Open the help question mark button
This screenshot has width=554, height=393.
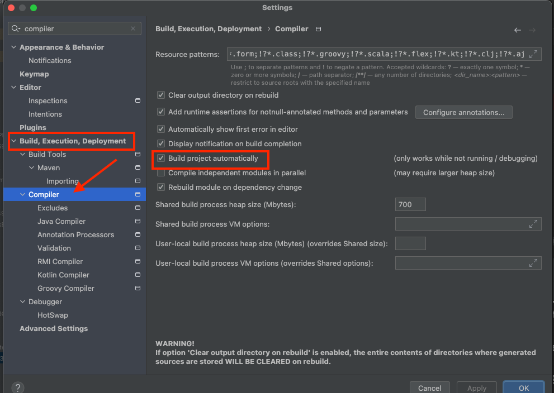coord(18,387)
